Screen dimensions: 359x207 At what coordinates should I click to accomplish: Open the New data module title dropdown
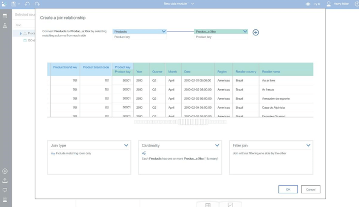click(193, 4)
